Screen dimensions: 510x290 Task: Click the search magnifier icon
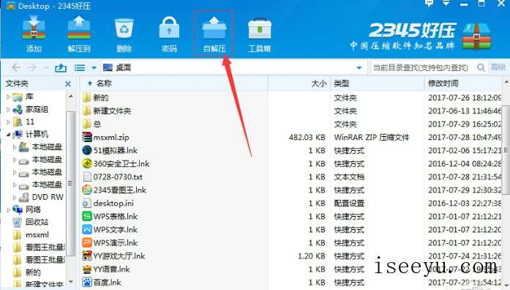tap(481, 67)
